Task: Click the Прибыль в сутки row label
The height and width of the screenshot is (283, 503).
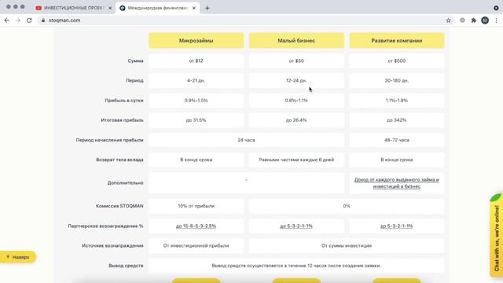Action: [124, 101]
